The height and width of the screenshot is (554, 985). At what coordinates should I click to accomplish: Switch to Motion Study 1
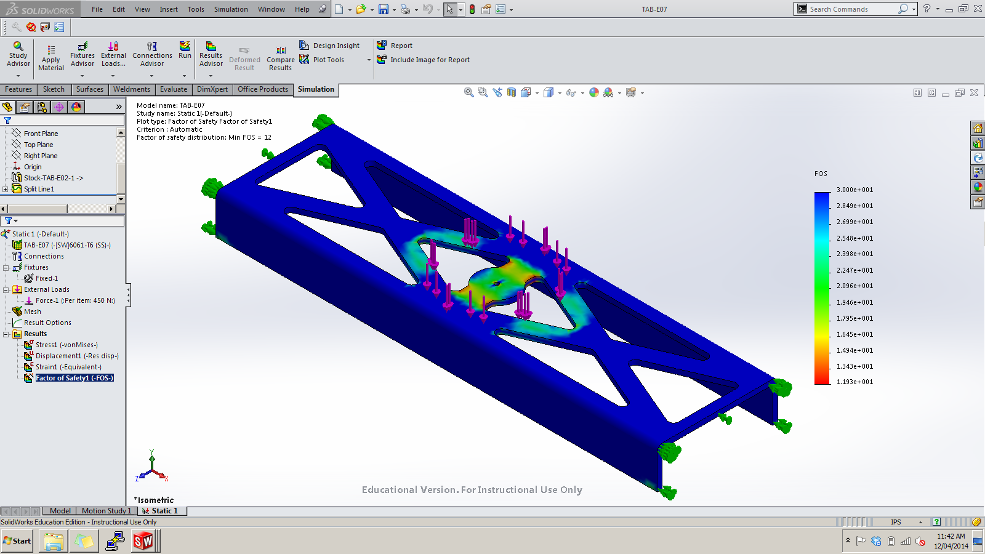pos(106,510)
